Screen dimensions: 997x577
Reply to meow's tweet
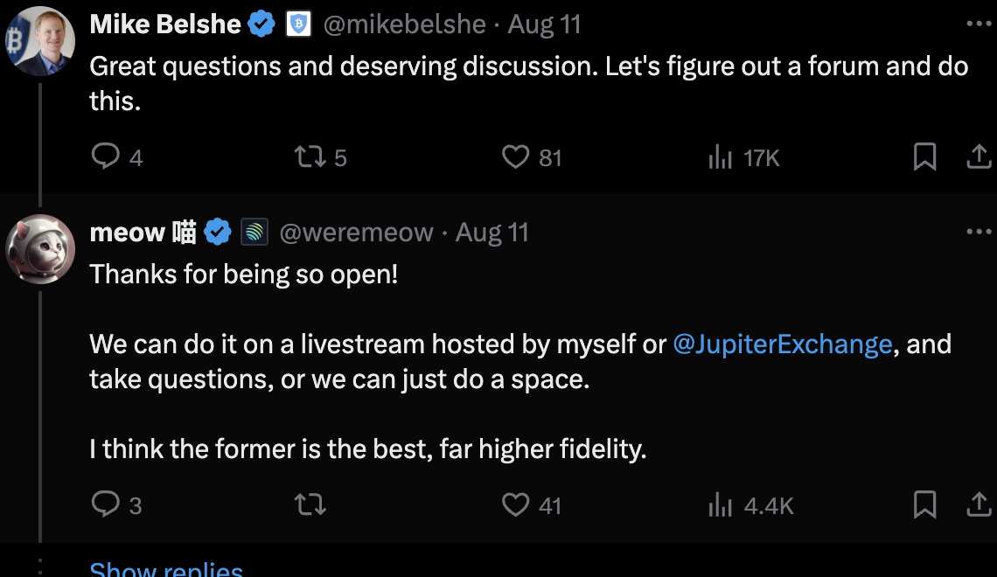(x=106, y=504)
